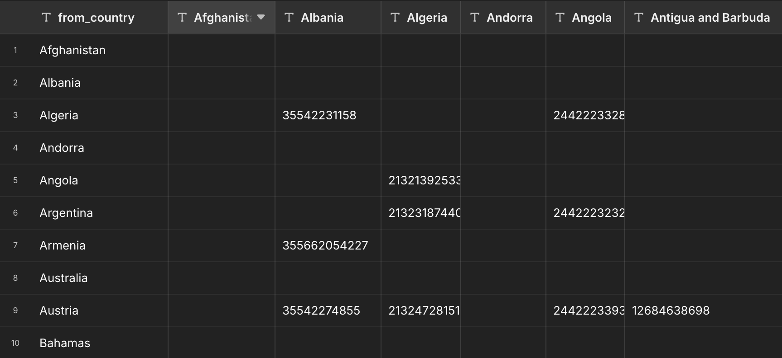
Task: Select the Albania column header
Action: click(x=328, y=17)
